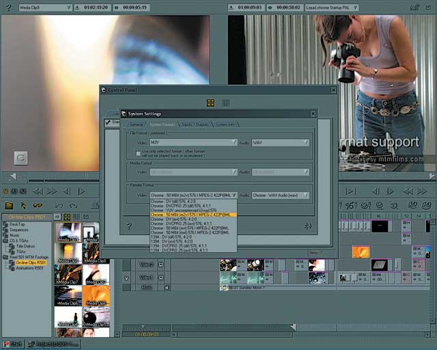Click the All button in bin
The height and width of the screenshot is (350, 437).
pos(57,217)
